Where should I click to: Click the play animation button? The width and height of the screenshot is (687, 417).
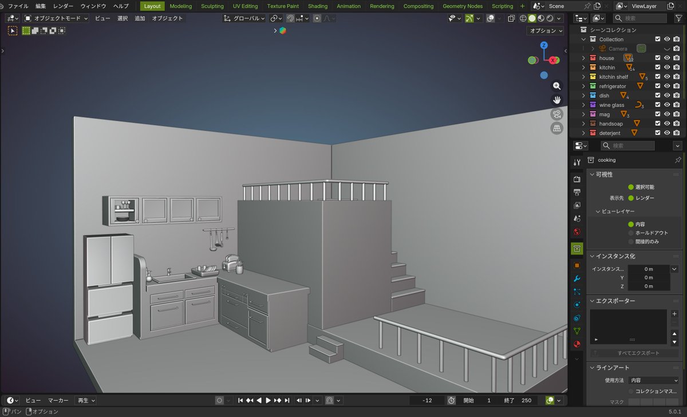(268, 400)
